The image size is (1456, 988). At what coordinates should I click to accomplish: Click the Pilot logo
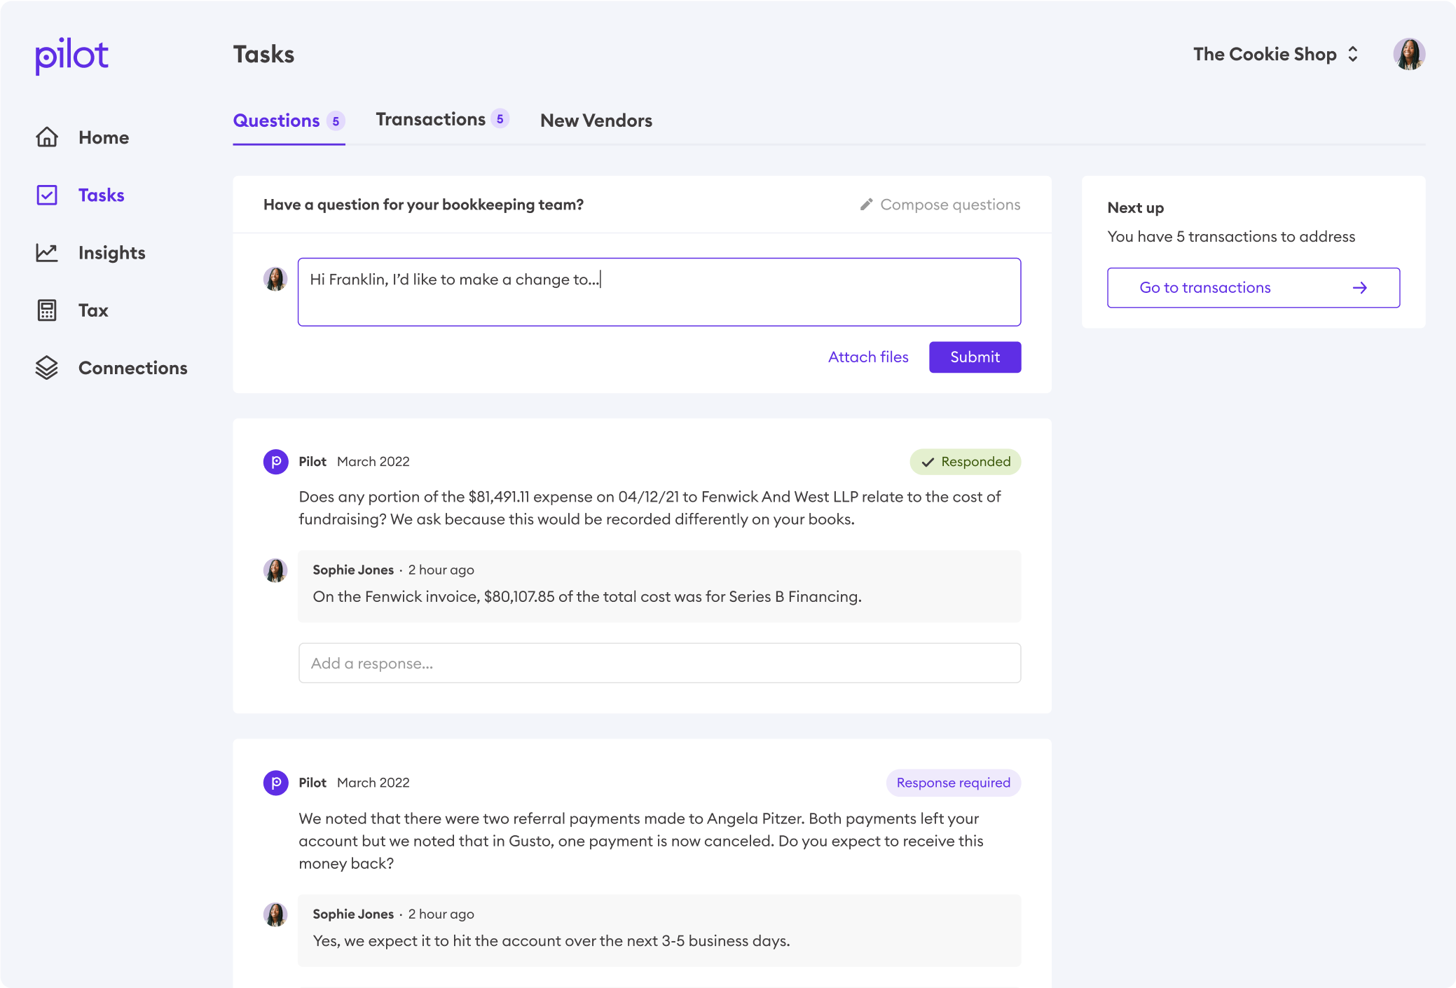click(72, 55)
